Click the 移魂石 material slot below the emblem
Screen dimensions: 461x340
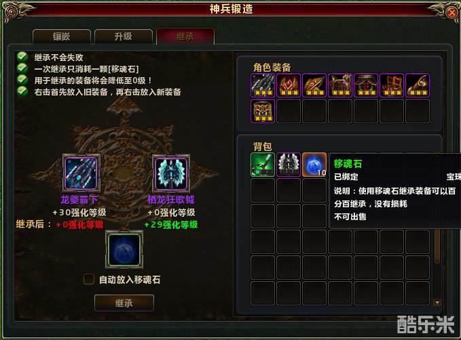click(124, 250)
